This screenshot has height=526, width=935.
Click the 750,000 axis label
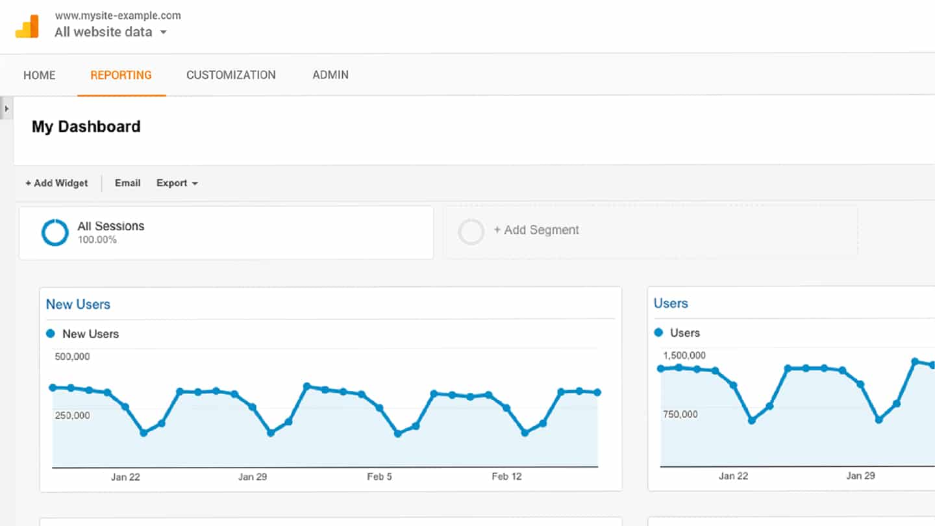(x=680, y=414)
